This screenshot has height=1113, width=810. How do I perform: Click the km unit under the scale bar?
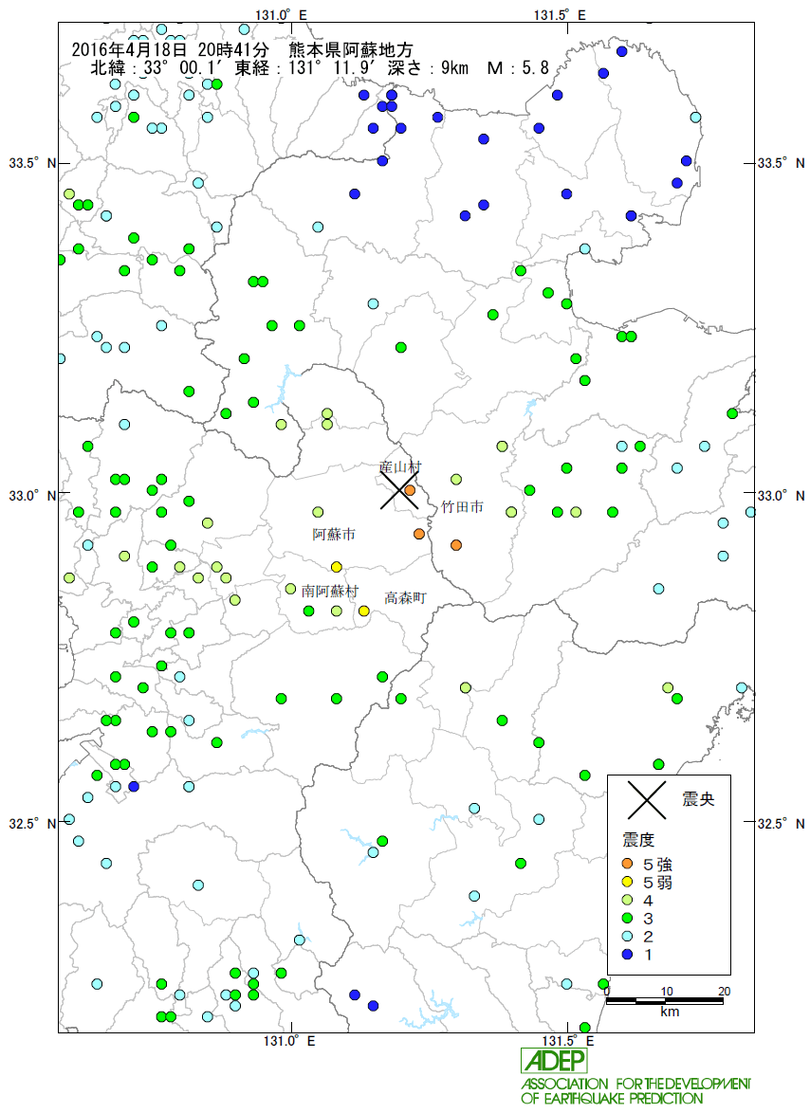click(670, 1012)
